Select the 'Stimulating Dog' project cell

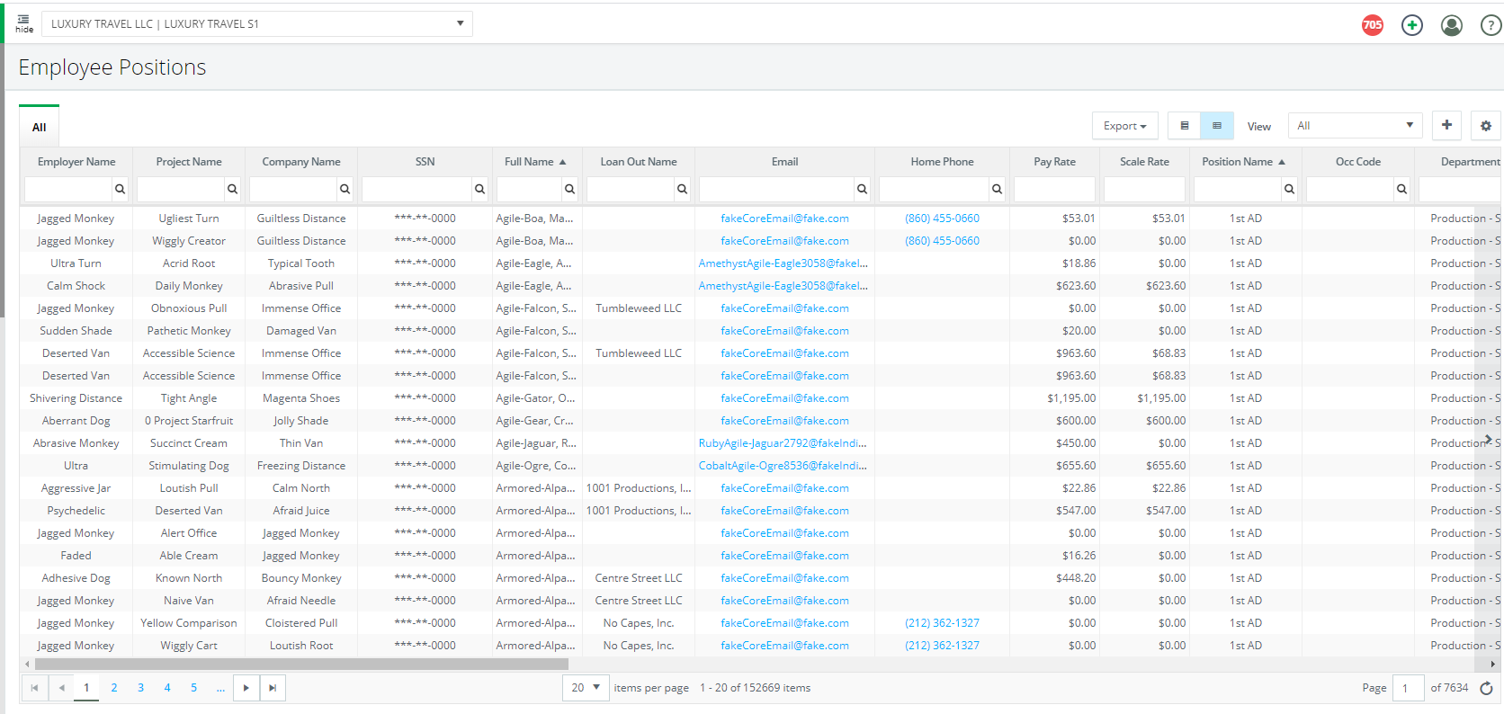(189, 466)
